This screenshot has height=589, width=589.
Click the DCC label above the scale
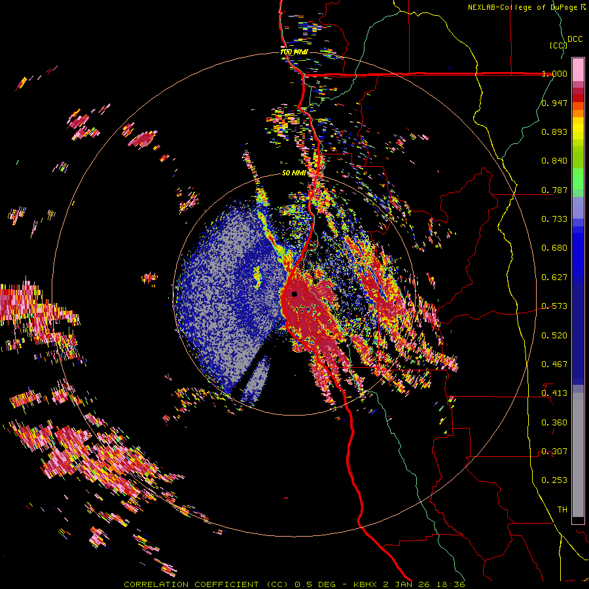pyautogui.click(x=575, y=39)
